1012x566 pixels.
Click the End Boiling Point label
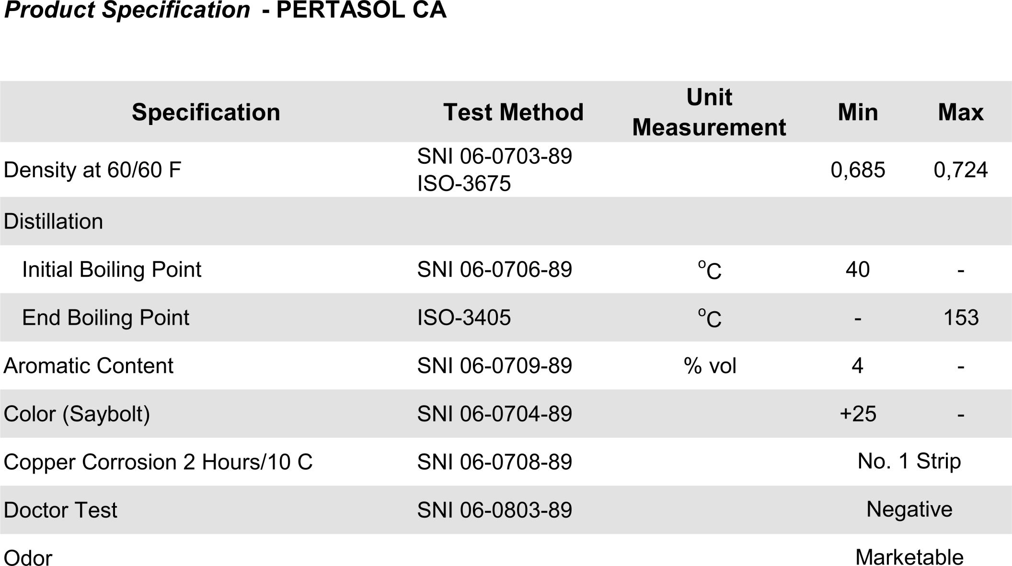[105, 317]
